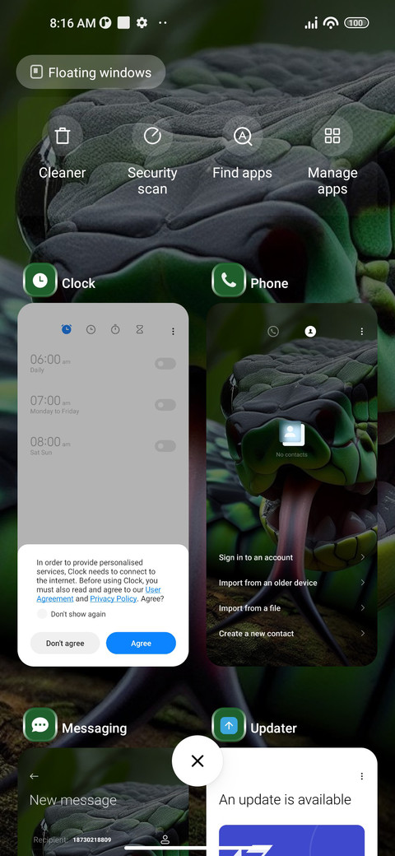Viewport: 395px width, 856px height.
Task: Tap the settings gear in status bar
Action: 142,23
